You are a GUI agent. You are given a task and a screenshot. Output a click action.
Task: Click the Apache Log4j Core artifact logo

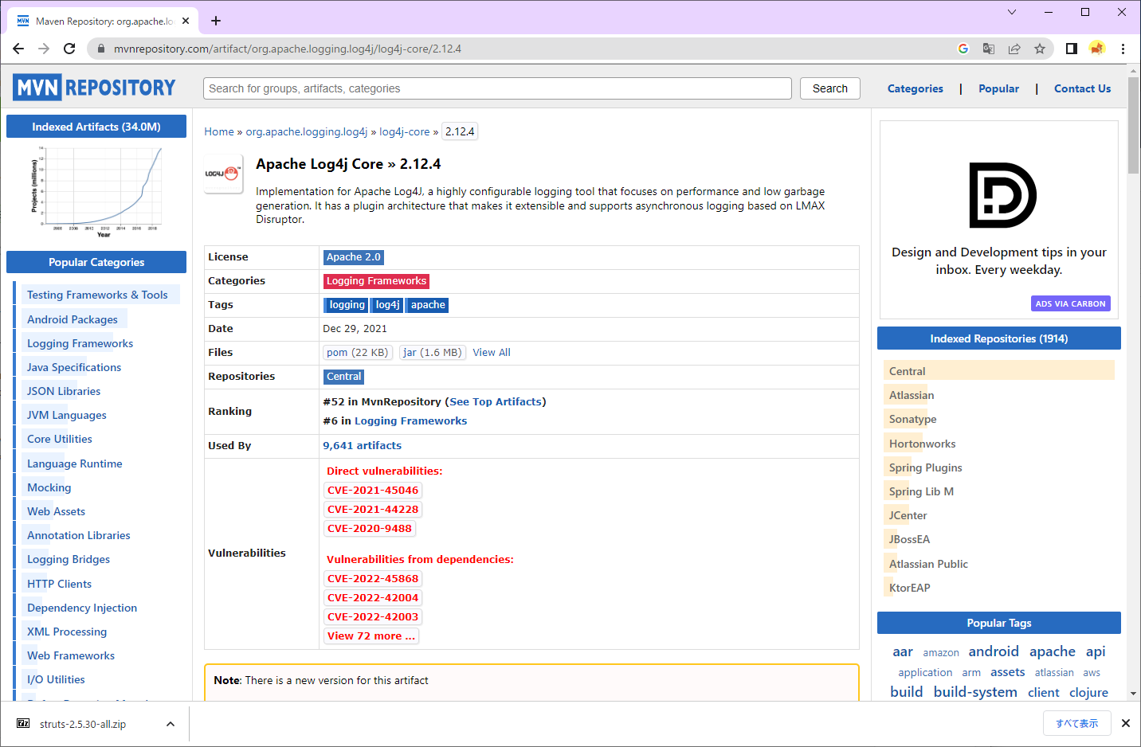pyautogui.click(x=223, y=174)
